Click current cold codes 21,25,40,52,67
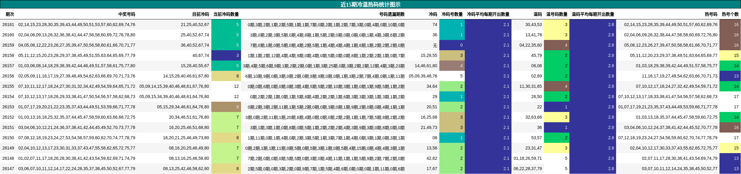The height and width of the screenshot is (174, 741). coord(195,25)
